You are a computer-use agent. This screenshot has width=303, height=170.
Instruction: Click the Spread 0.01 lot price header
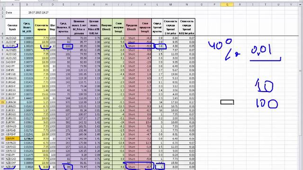point(187,27)
